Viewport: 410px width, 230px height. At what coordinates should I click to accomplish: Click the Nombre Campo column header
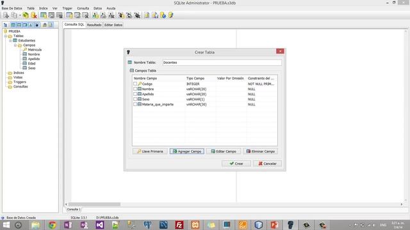click(x=158, y=78)
